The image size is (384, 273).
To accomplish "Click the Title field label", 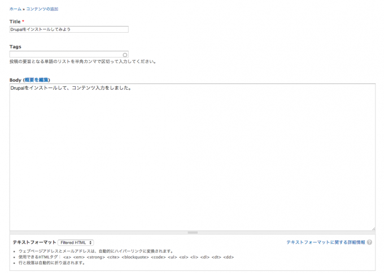I will (x=15, y=21).
